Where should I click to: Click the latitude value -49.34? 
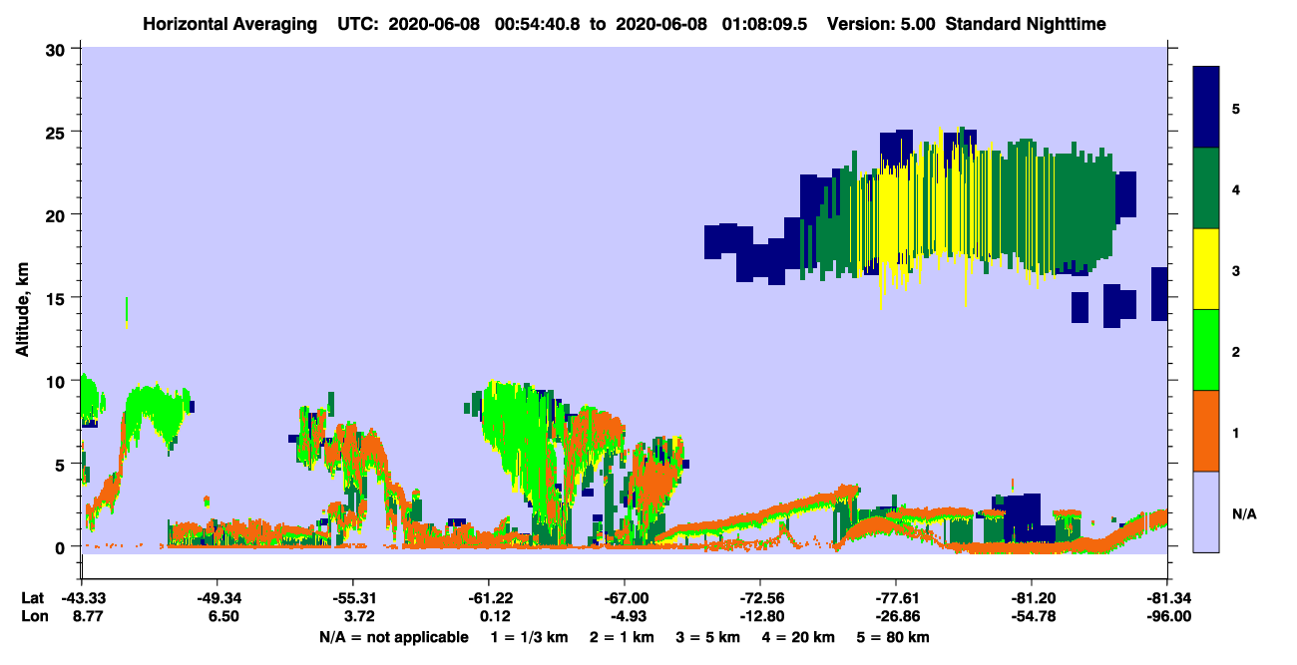(x=216, y=598)
